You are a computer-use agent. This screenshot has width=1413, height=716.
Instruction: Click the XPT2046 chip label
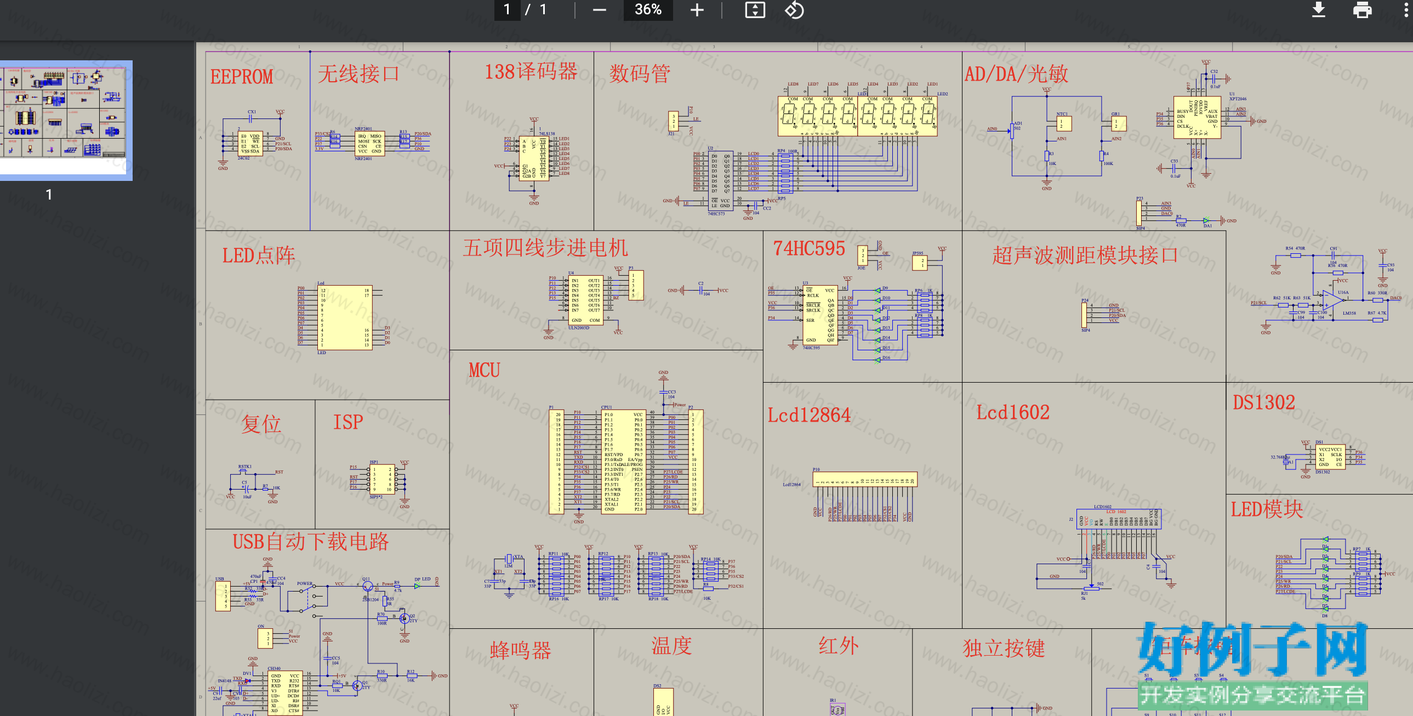coord(1238,99)
